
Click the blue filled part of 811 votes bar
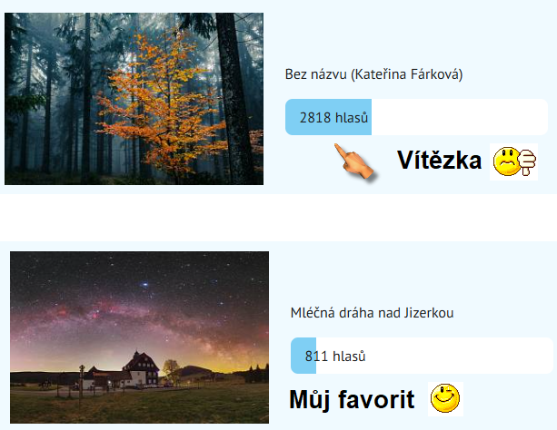(x=303, y=356)
